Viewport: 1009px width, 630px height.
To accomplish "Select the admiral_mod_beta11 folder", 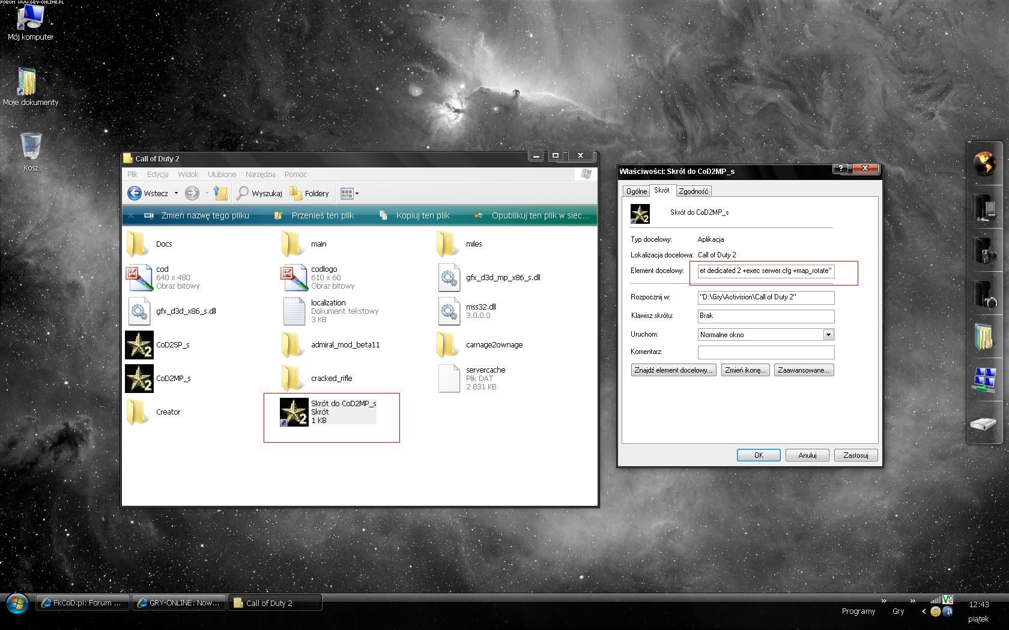I will (330, 345).
